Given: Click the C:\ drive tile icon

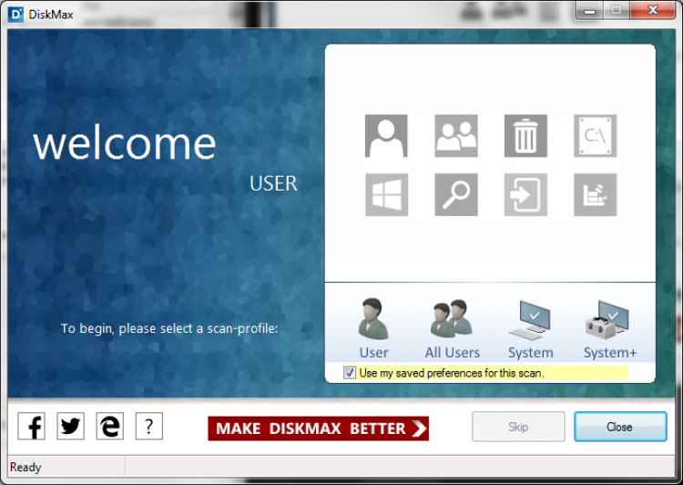Looking at the screenshot, I should 595,136.
